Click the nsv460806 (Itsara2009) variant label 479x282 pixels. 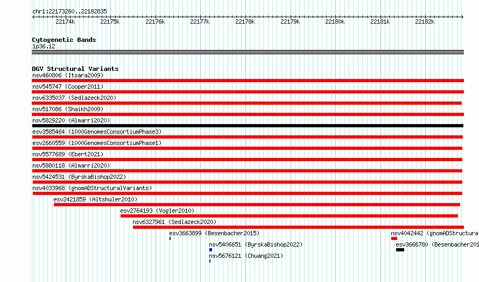tap(68, 75)
